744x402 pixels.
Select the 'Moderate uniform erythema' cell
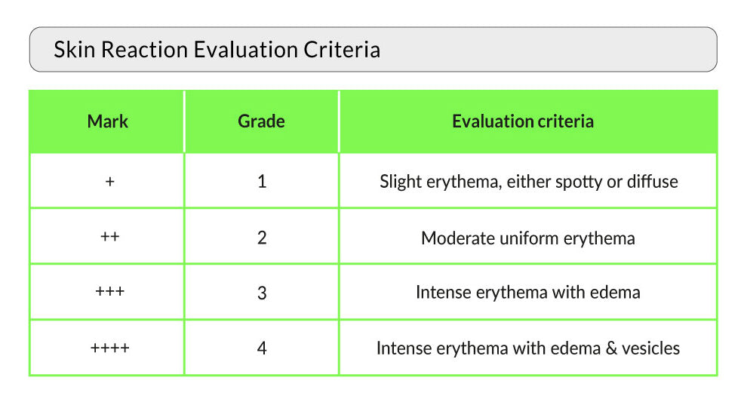click(x=528, y=238)
